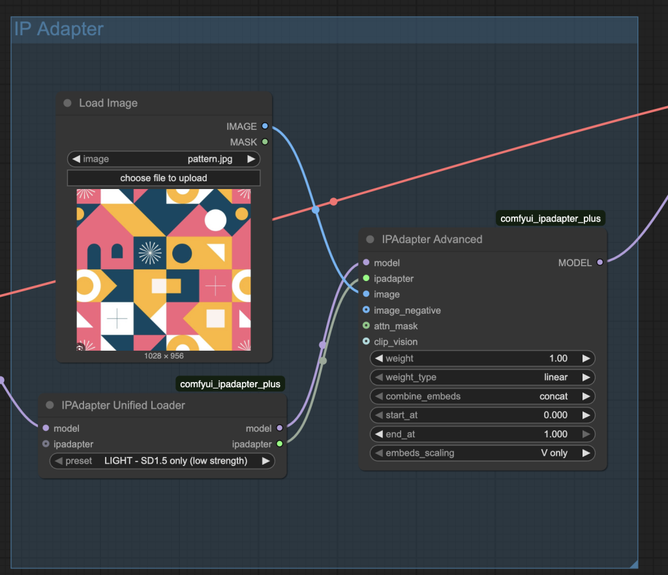The image size is (668, 575).
Task: Select previous combine_embeds option with left arrow
Action: 379,396
